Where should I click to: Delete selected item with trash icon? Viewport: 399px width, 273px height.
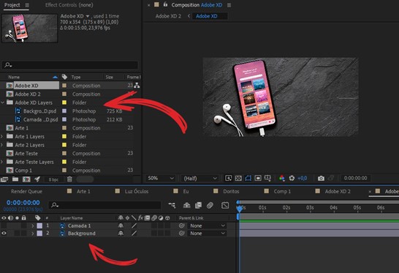tap(69, 179)
